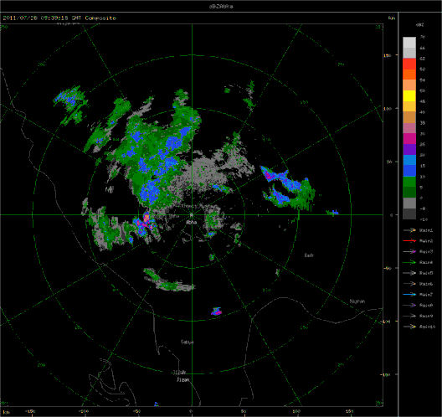Select the bright green dBZ legend swatch
The height and width of the screenshot is (417, 442).
point(409,182)
